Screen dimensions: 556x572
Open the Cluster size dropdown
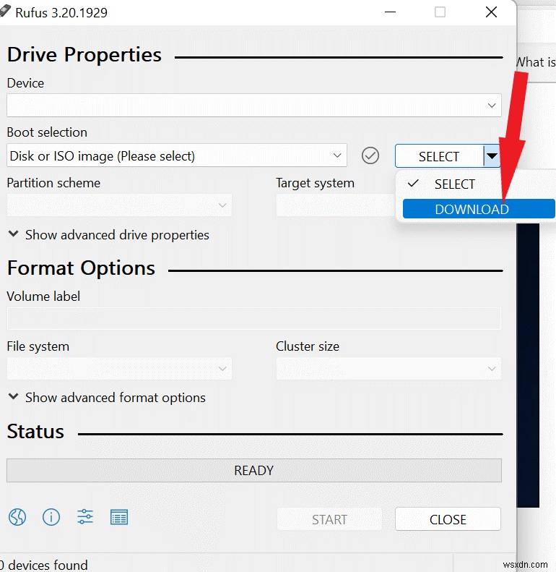click(388, 369)
